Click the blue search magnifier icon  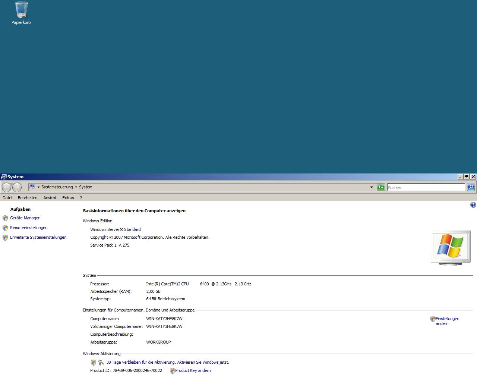pos(471,187)
